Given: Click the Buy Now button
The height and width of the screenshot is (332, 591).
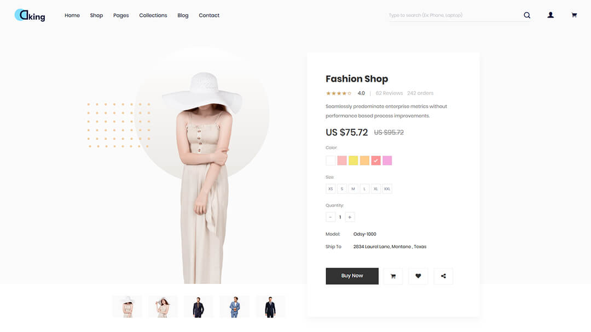Looking at the screenshot, I should (x=352, y=276).
